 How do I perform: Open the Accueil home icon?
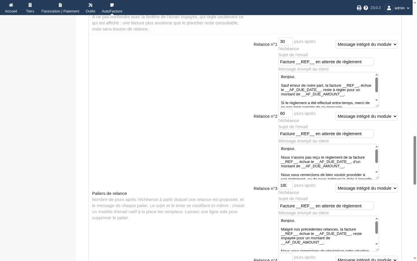[x=11, y=5]
